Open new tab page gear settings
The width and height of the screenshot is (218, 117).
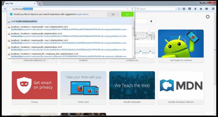click(208, 17)
